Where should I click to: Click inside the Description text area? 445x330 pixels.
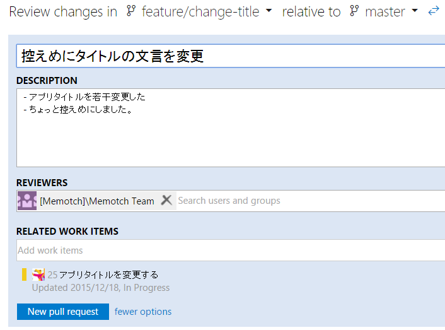pos(230,139)
